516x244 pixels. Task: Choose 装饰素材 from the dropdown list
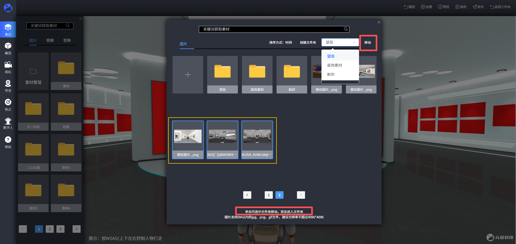point(340,65)
